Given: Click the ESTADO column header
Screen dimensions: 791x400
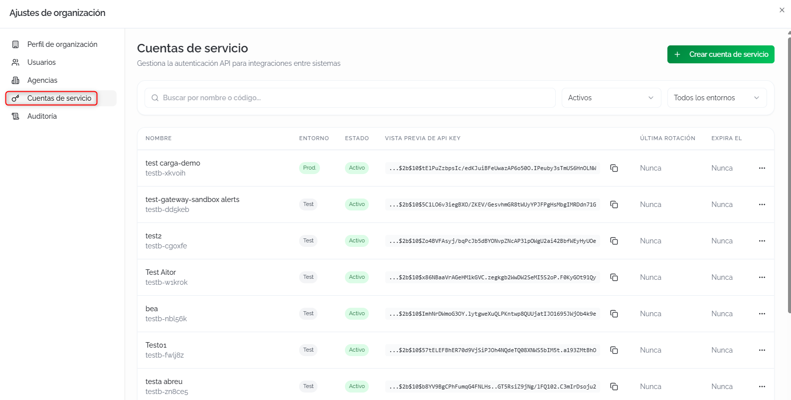Looking at the screenshot, I should point(357,138).
